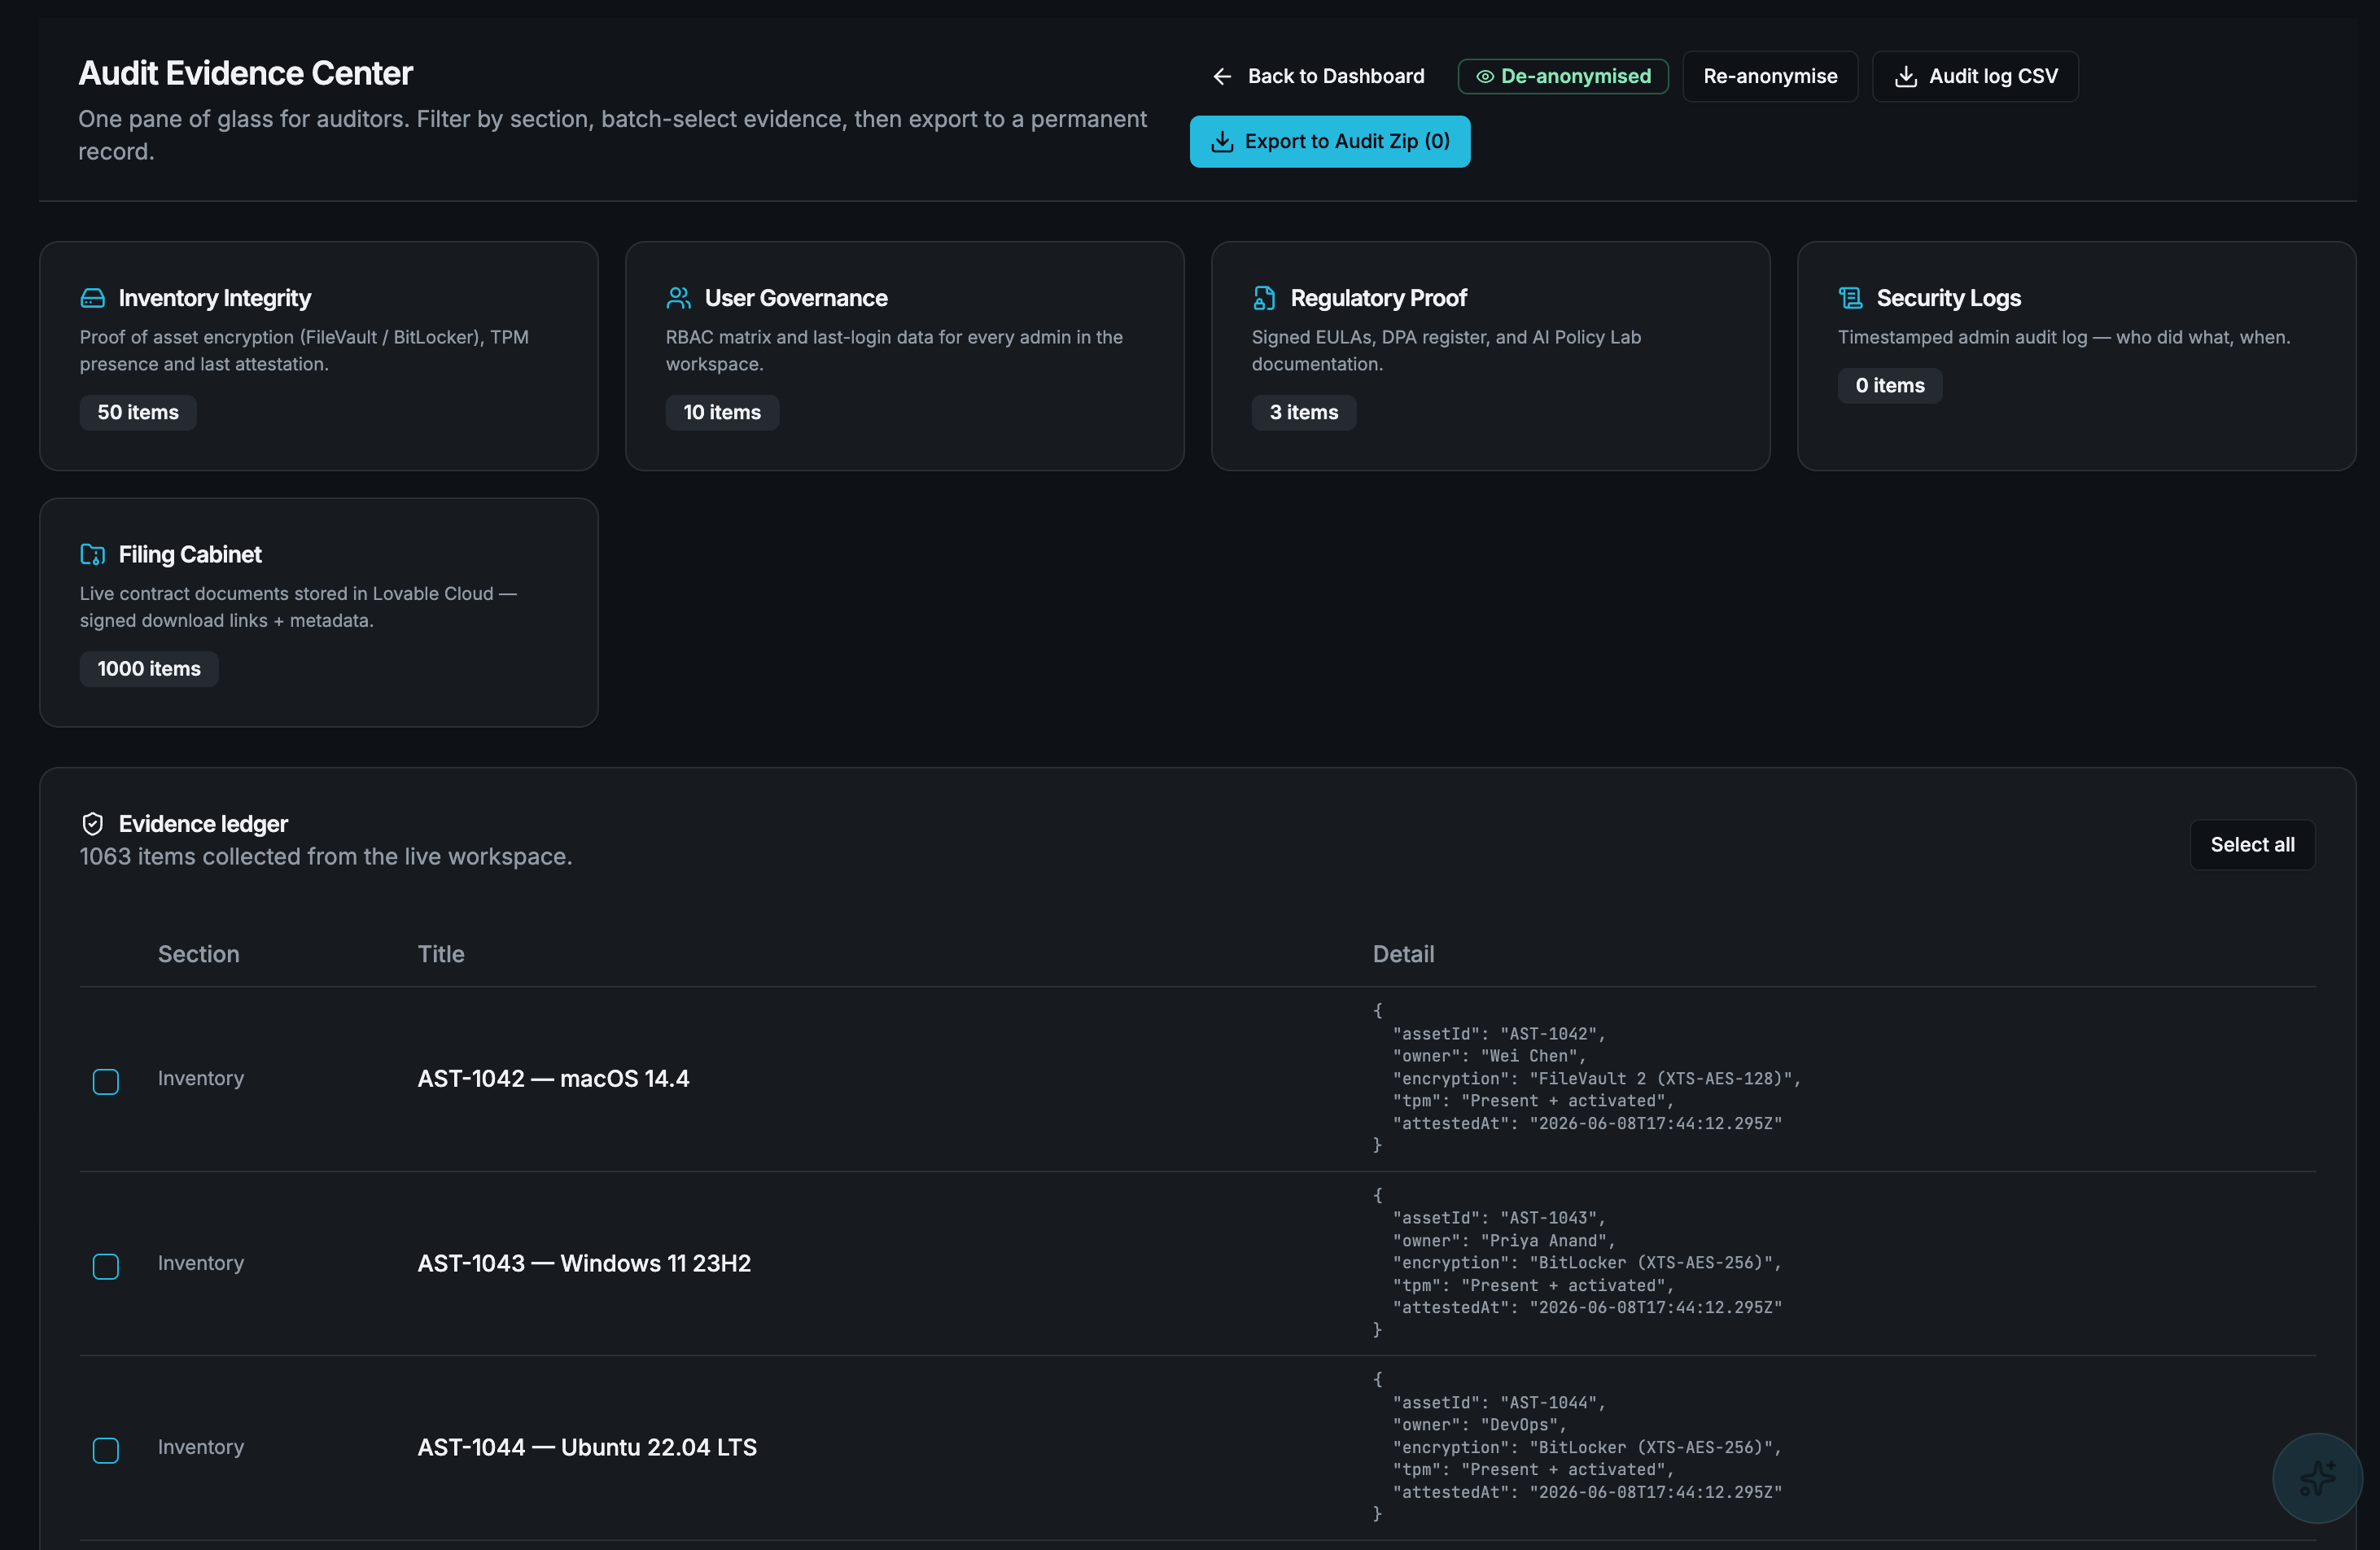Click the download icon on Export to Audit Zip
Screen dimensions: 2380x1550
click(1222, 141)
